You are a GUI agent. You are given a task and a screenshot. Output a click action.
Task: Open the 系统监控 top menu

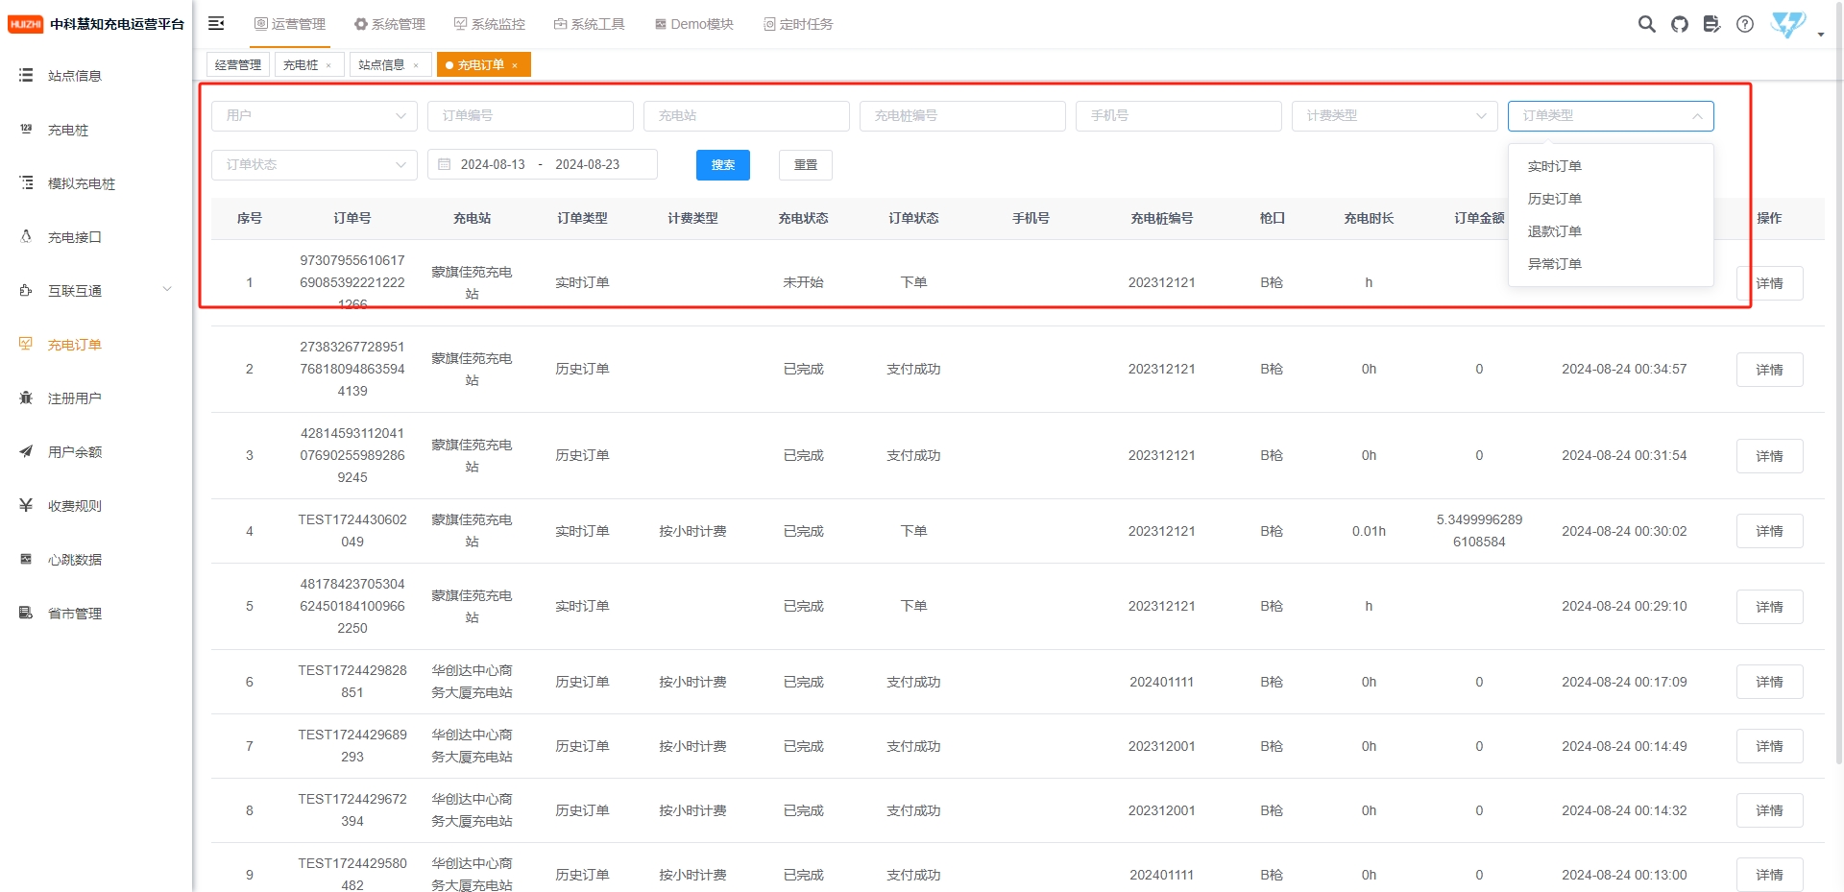coord(489,24)
